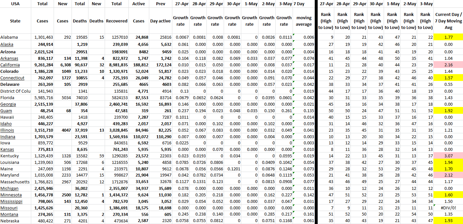463x224 pixels.
Task: Select Kentucky's pink 3.07 cell
Action: pos(448,156)
